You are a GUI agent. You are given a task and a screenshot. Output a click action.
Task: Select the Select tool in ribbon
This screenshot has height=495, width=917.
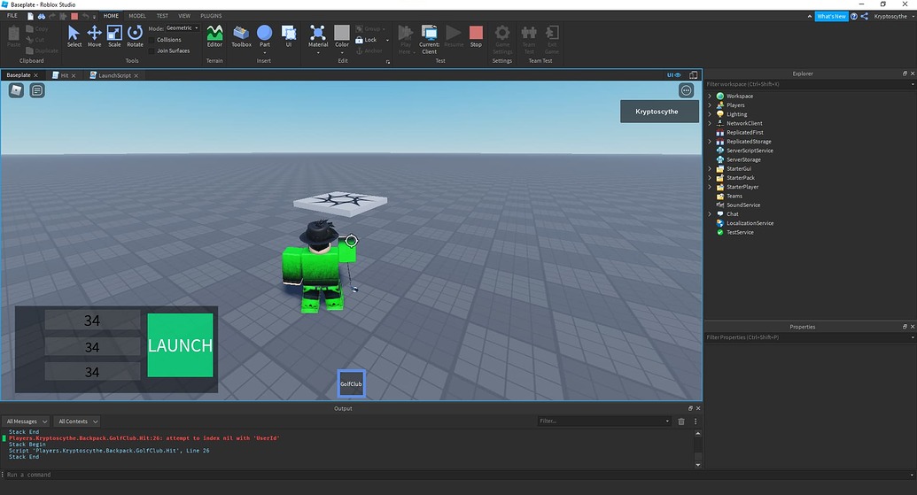point(74,36)
